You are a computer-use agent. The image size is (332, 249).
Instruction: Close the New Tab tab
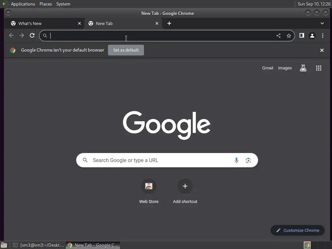(157, 23)
